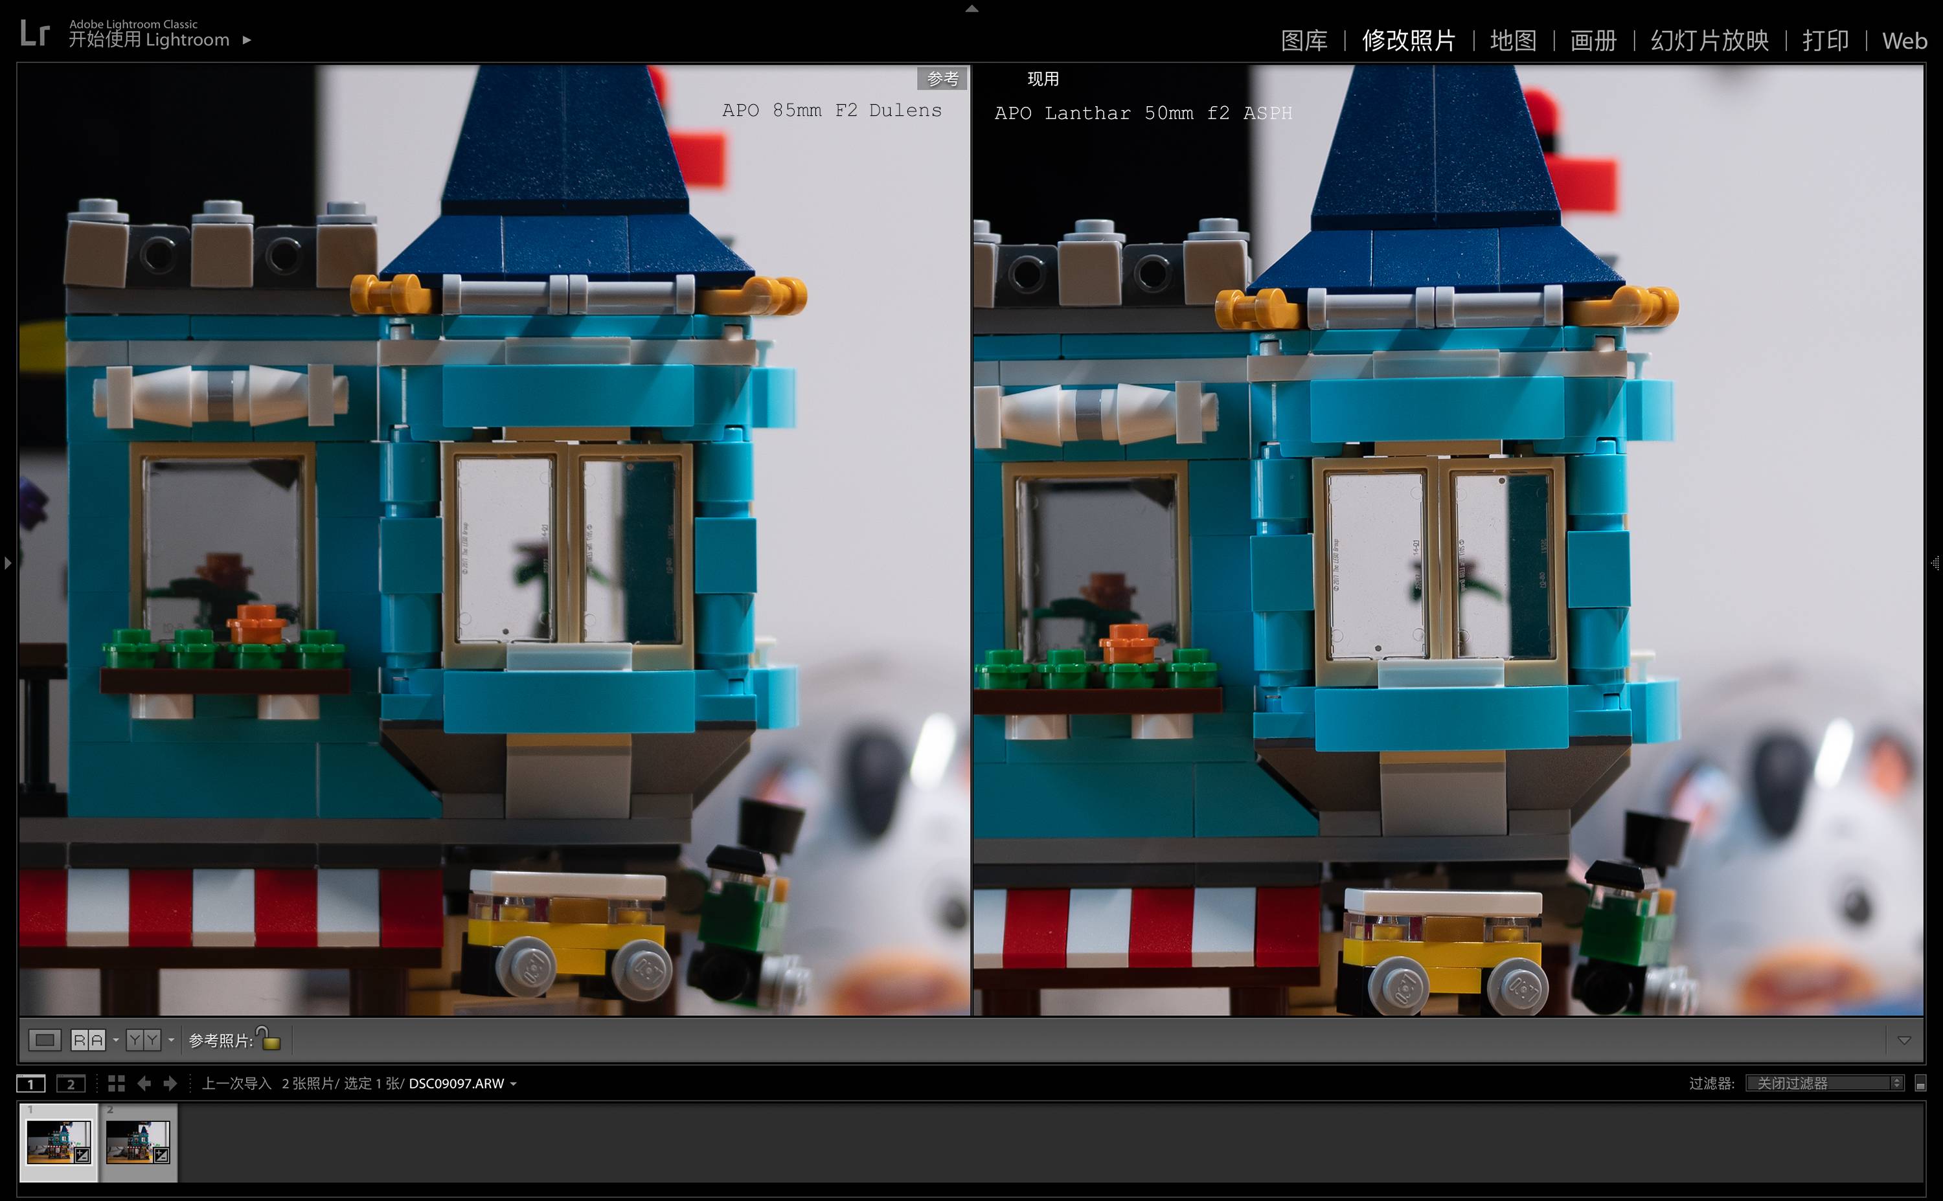1943x1201 pixels.
Task: Click the main window 1 display button
Action: (31, 1083)
